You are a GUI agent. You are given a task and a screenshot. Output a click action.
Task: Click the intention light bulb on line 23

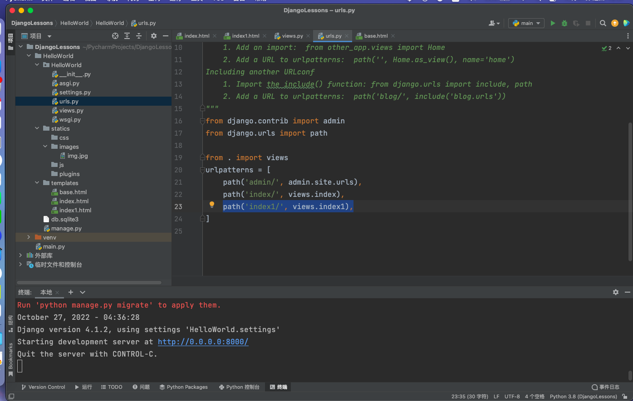tap(211, 205)
